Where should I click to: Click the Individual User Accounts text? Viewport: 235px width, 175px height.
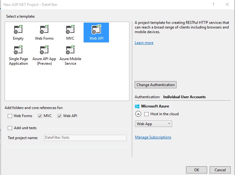pyautogui.click(x=184, y=97)
